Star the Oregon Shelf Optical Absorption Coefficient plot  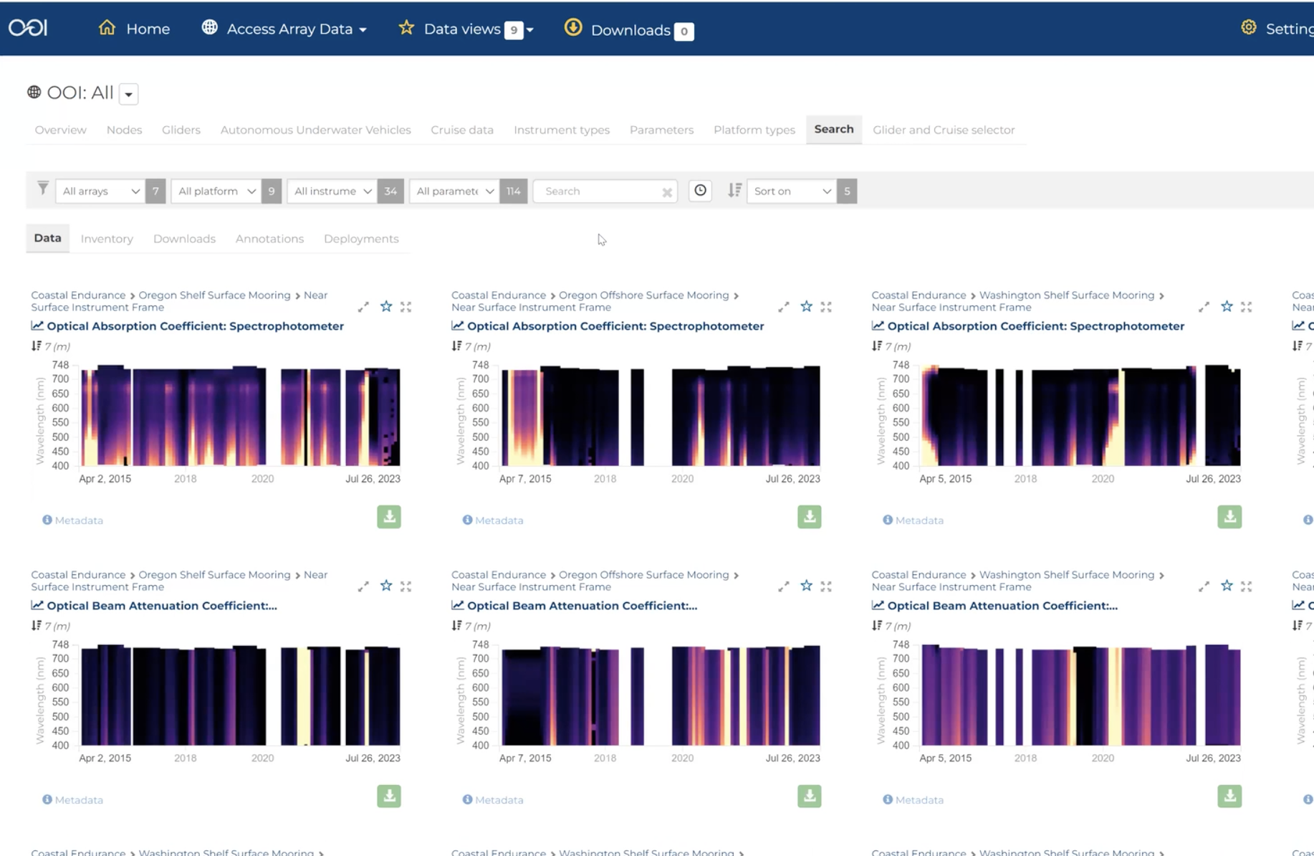point(385,306)
